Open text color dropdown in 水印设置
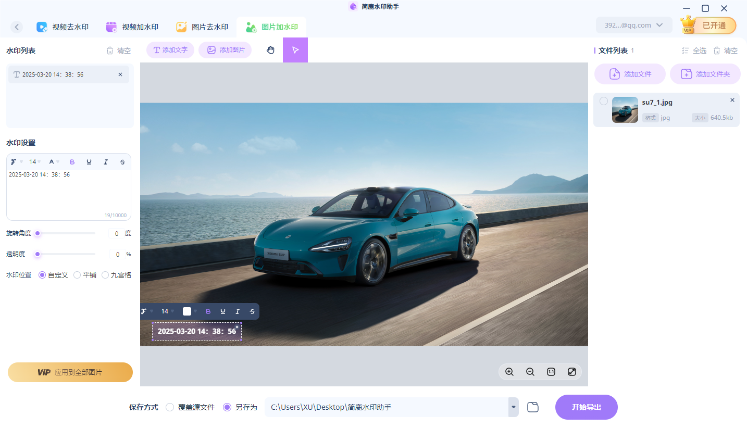 point(54,162)
